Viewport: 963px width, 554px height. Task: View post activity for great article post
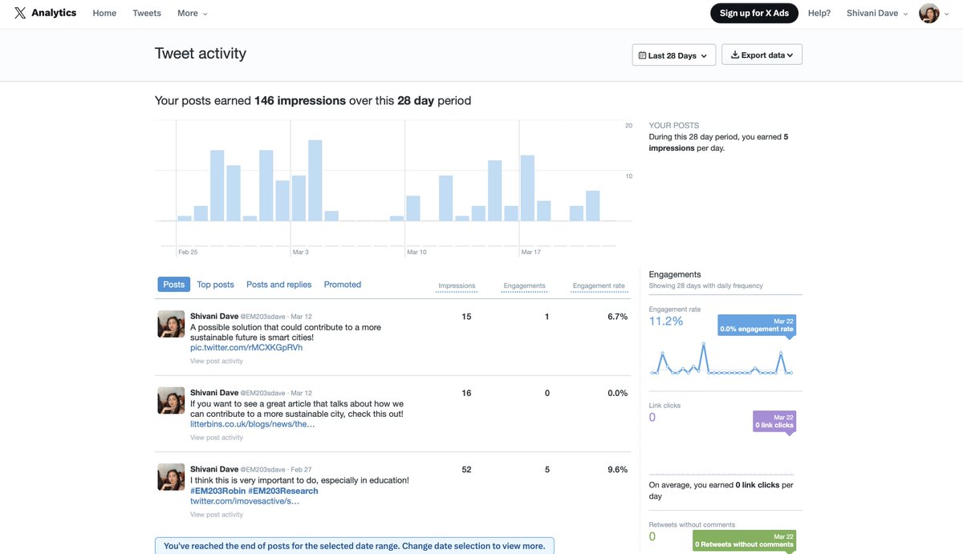217,438
